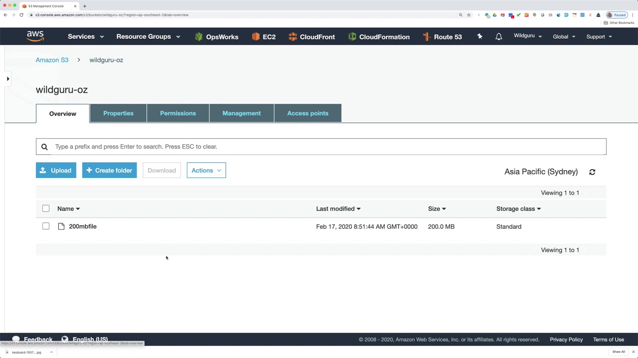Go to Amazon S3 breadcrumb link
Image resolution: width=638 pixels, height=358 pixels.
tap(52, 60)
